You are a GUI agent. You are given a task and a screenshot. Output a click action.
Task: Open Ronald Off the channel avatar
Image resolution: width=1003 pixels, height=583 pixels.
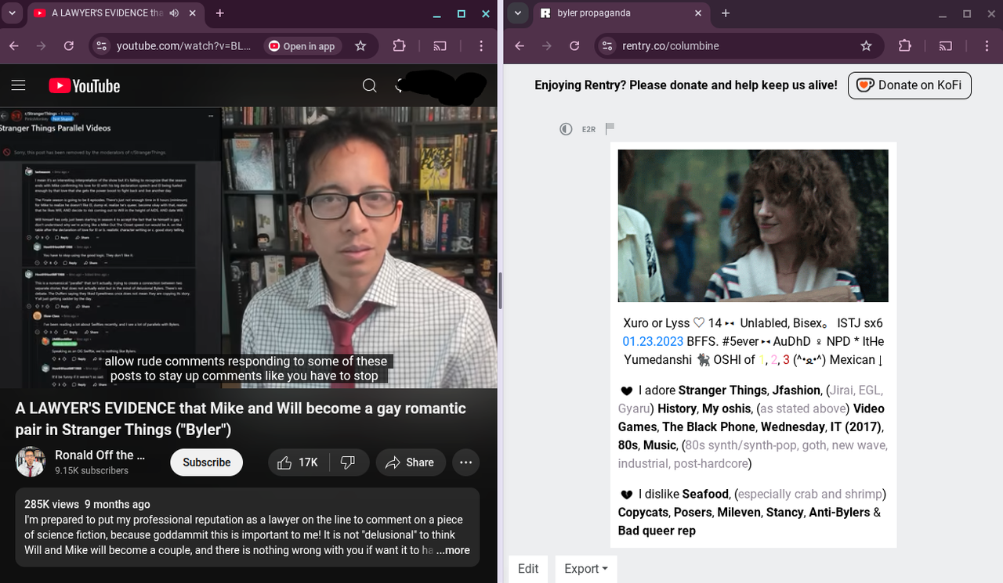point(31,462)
